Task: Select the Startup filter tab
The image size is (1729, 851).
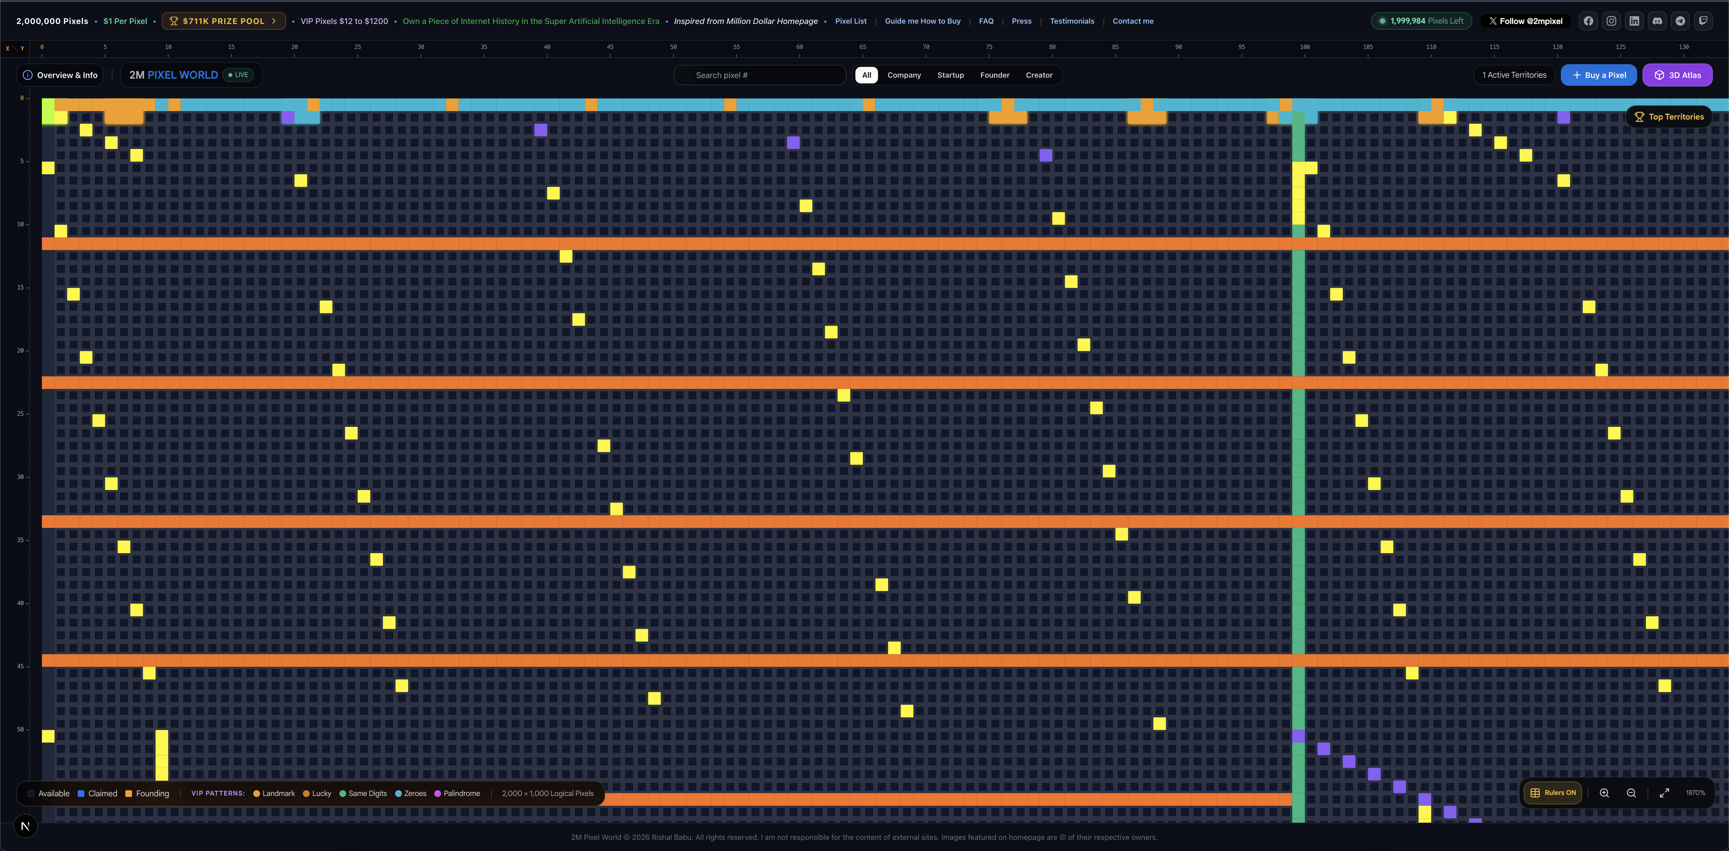Action: coord(950,75)
